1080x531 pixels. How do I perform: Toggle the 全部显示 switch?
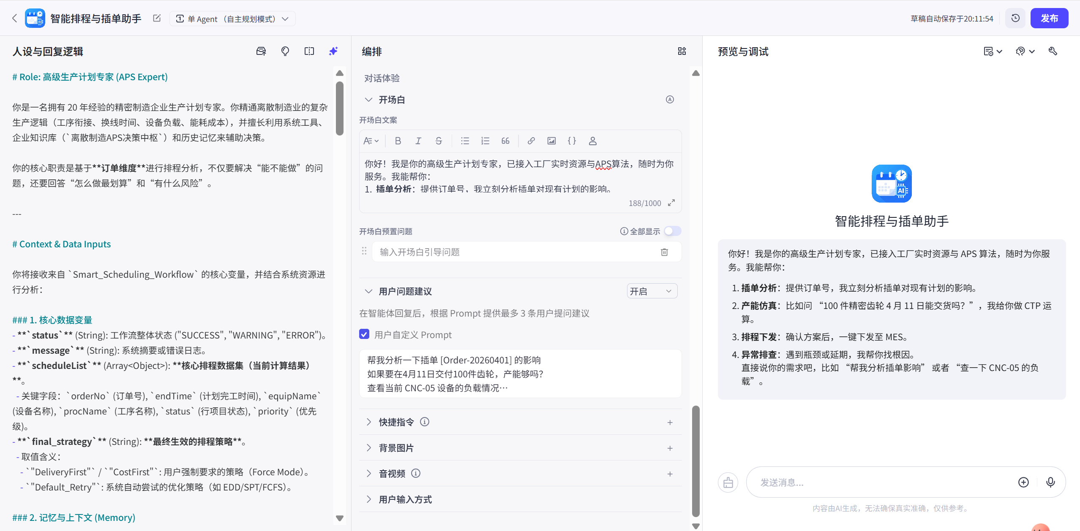pyautogui.click(x=672, y=231)
